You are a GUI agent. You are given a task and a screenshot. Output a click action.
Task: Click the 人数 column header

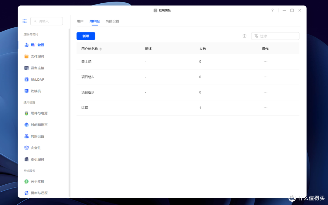[203, 49]
